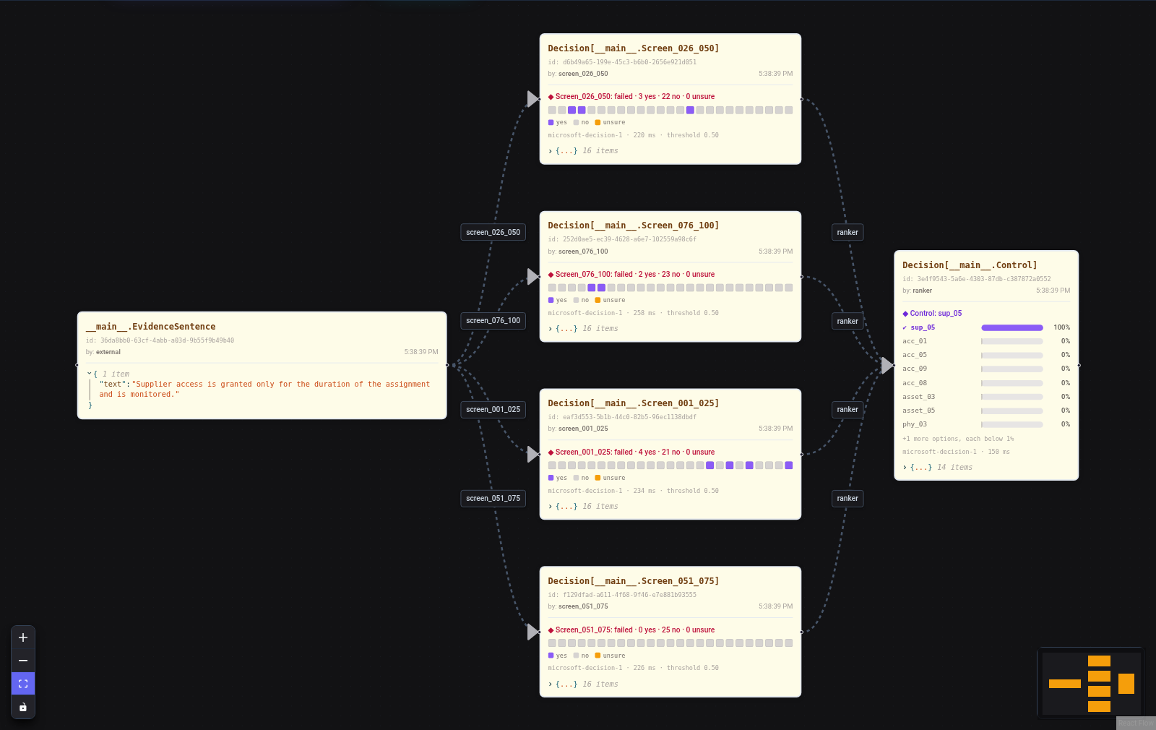1156x730 pixels.
Task: Click the Supplier access evidence text
Action: click(x=264, y=390)
